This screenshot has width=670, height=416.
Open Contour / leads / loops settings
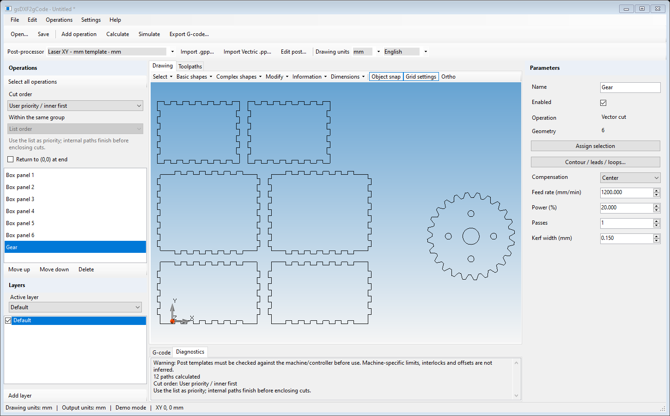pos(595,162)
